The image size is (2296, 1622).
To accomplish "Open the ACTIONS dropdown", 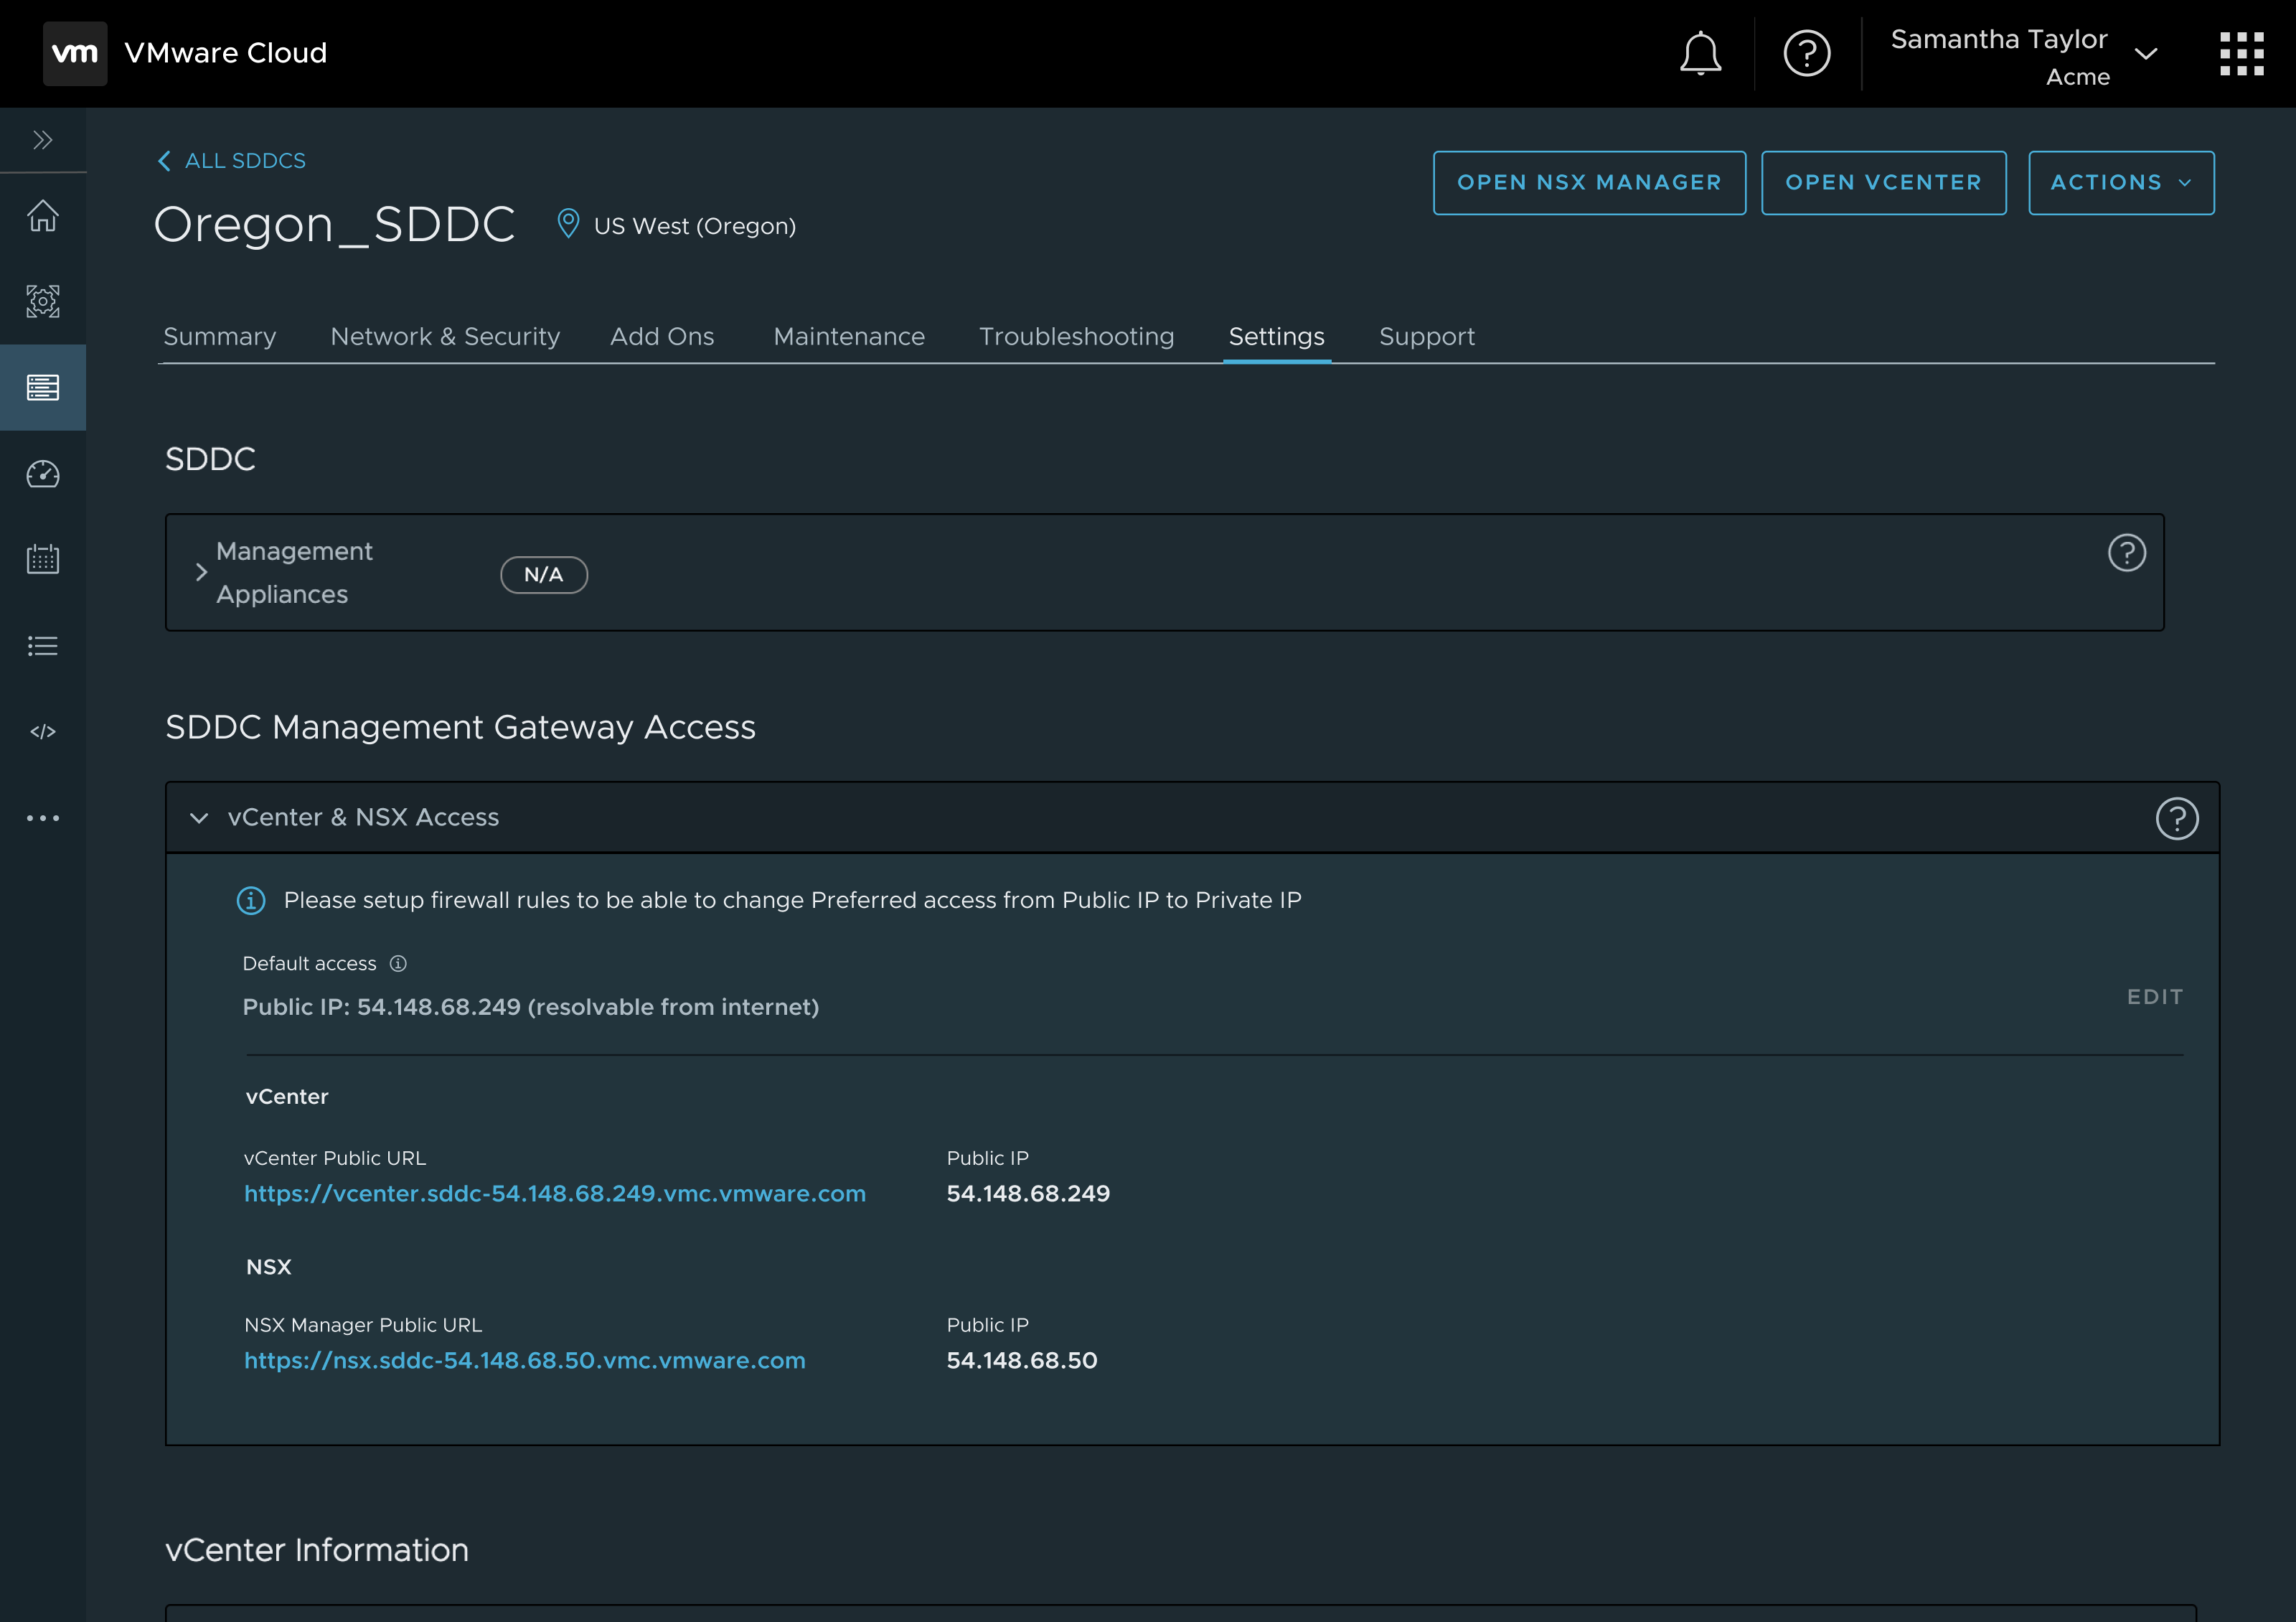I will coord(2120,183).
